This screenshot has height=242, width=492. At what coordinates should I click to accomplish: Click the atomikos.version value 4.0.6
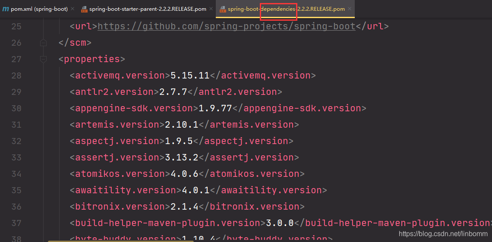pos(184,174)
